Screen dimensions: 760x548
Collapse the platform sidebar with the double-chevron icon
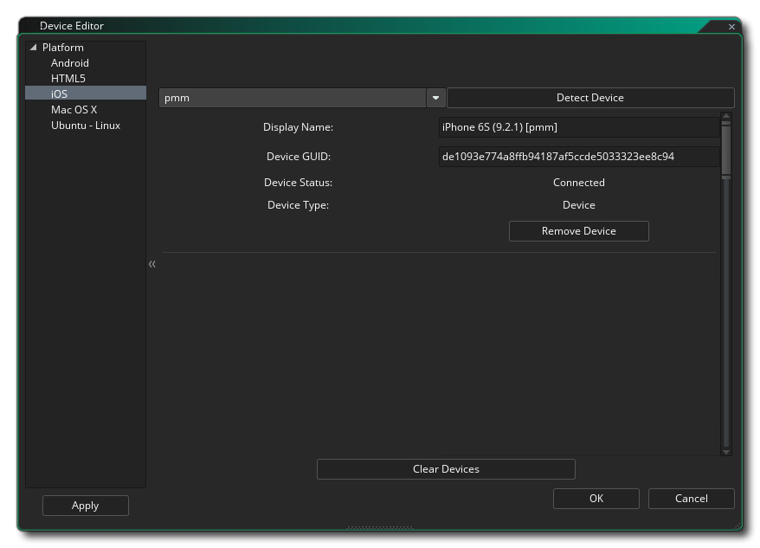pos(152,264)
